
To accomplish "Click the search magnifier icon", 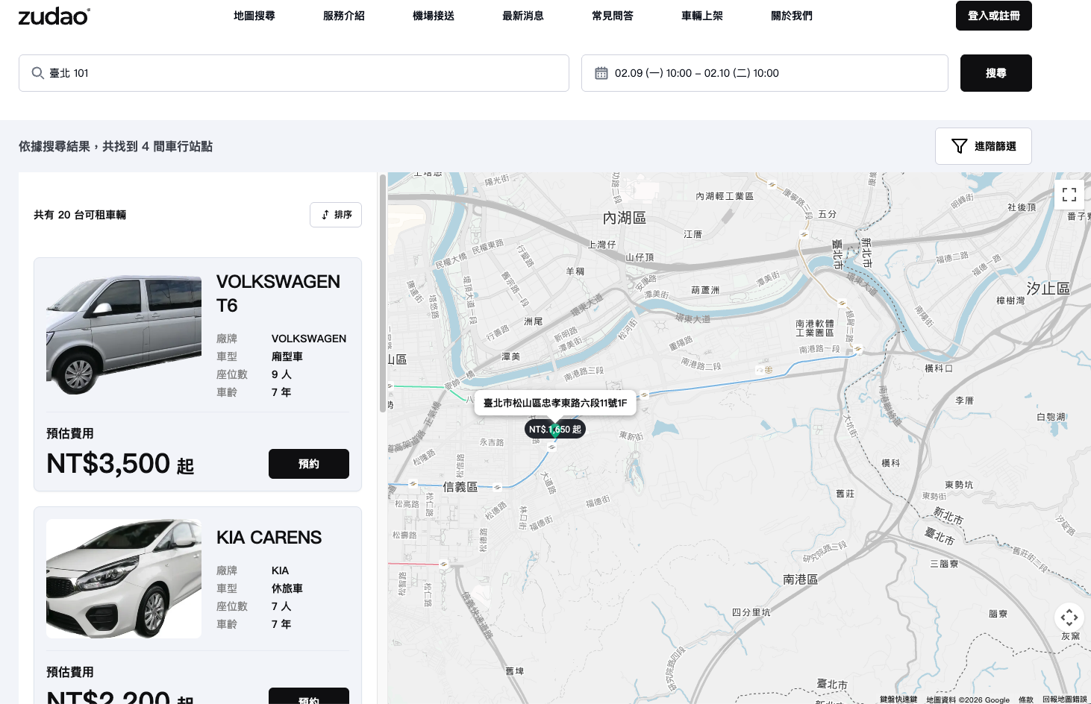I will point(37,73).
